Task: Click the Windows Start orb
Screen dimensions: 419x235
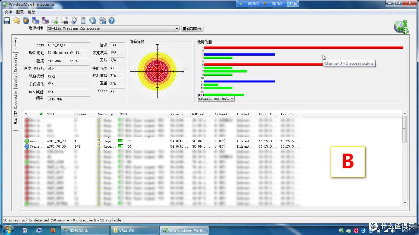Action: (x=8, y=230)
